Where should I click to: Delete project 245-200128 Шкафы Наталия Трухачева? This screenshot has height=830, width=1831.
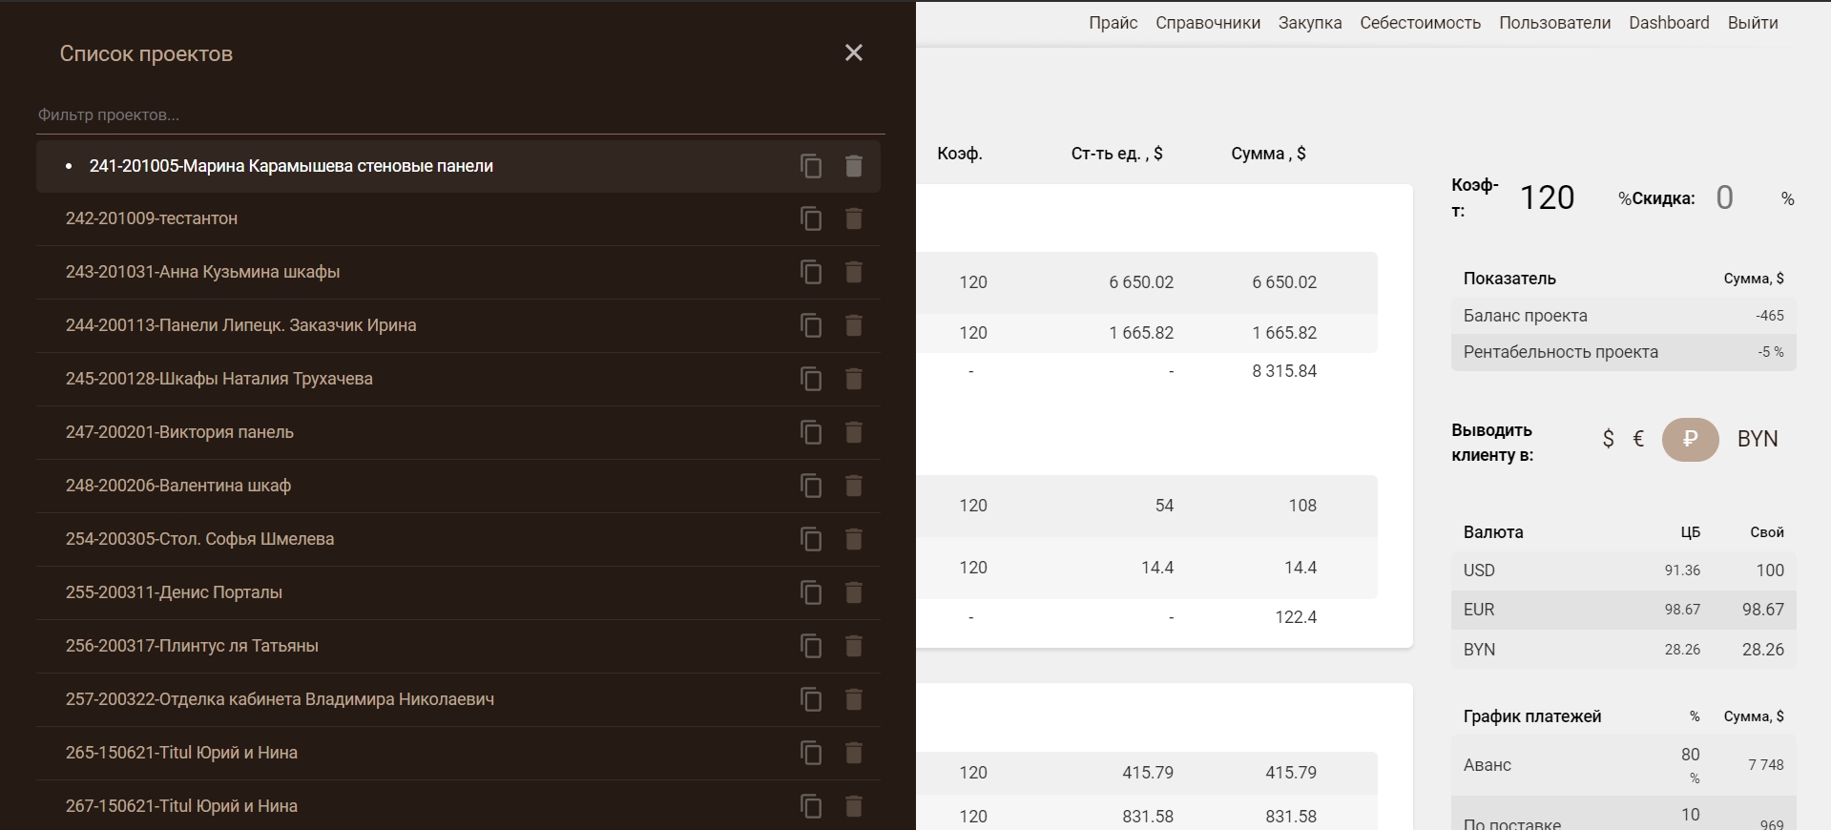[x=854, y=380]
